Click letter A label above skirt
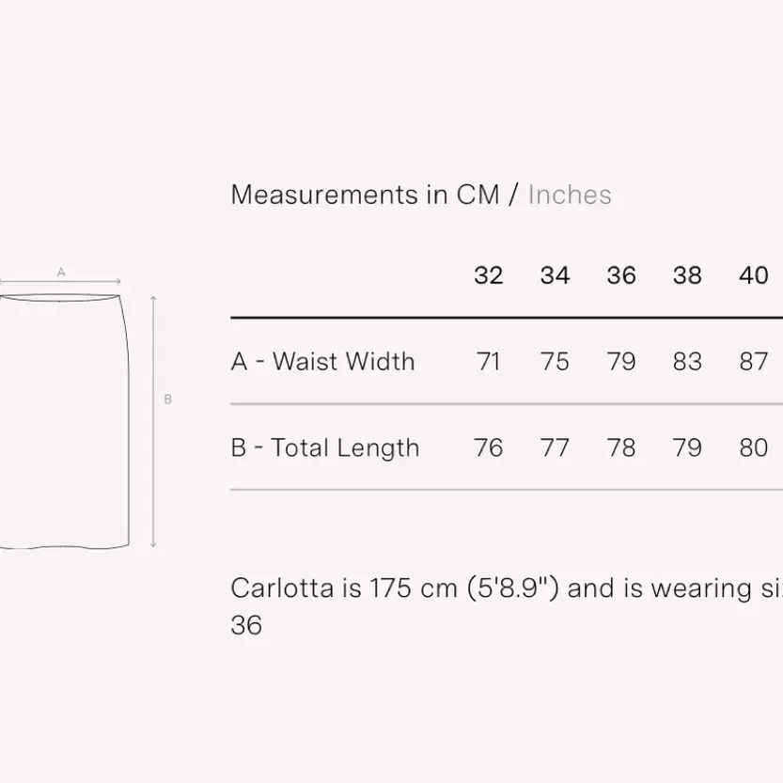The height and width of the screenshot is (783, 783). (61, 273)
